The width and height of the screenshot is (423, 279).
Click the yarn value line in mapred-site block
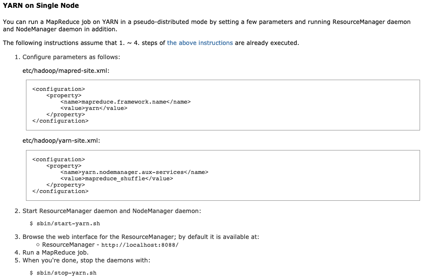point(94,108)
